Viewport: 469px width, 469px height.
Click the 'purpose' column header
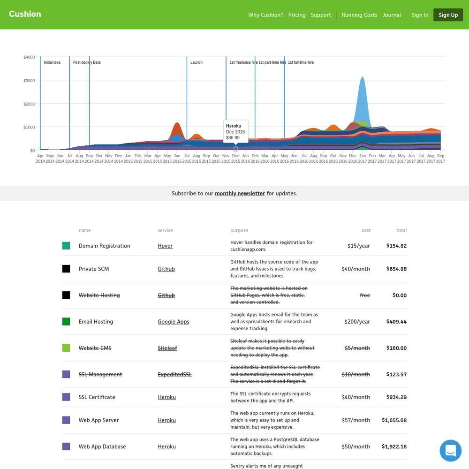(x=239, y=230)
